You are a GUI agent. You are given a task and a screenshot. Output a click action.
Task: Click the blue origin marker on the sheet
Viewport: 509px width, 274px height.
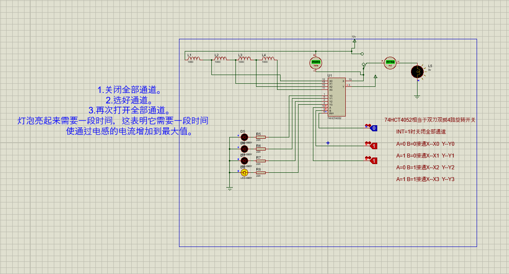[328, 143]
